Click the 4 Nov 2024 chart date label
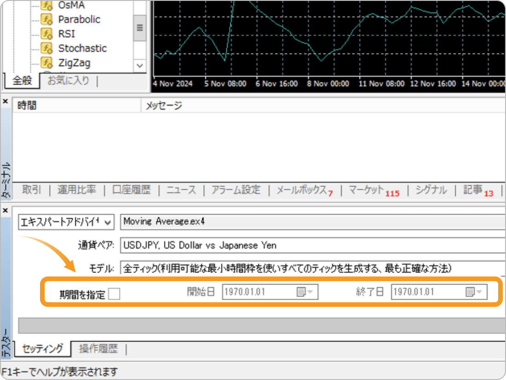This screenshot has height=380, width=506. pos(172,84)
